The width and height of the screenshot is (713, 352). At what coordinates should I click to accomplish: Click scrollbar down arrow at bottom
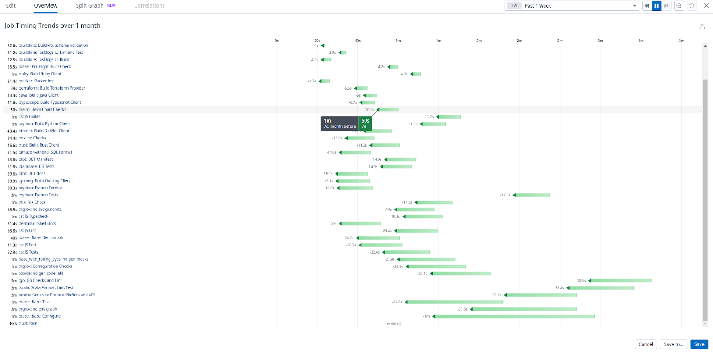pyautogui.click(x=705, y=324)
